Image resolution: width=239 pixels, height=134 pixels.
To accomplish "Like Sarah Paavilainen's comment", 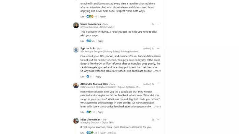I will 82,41.
